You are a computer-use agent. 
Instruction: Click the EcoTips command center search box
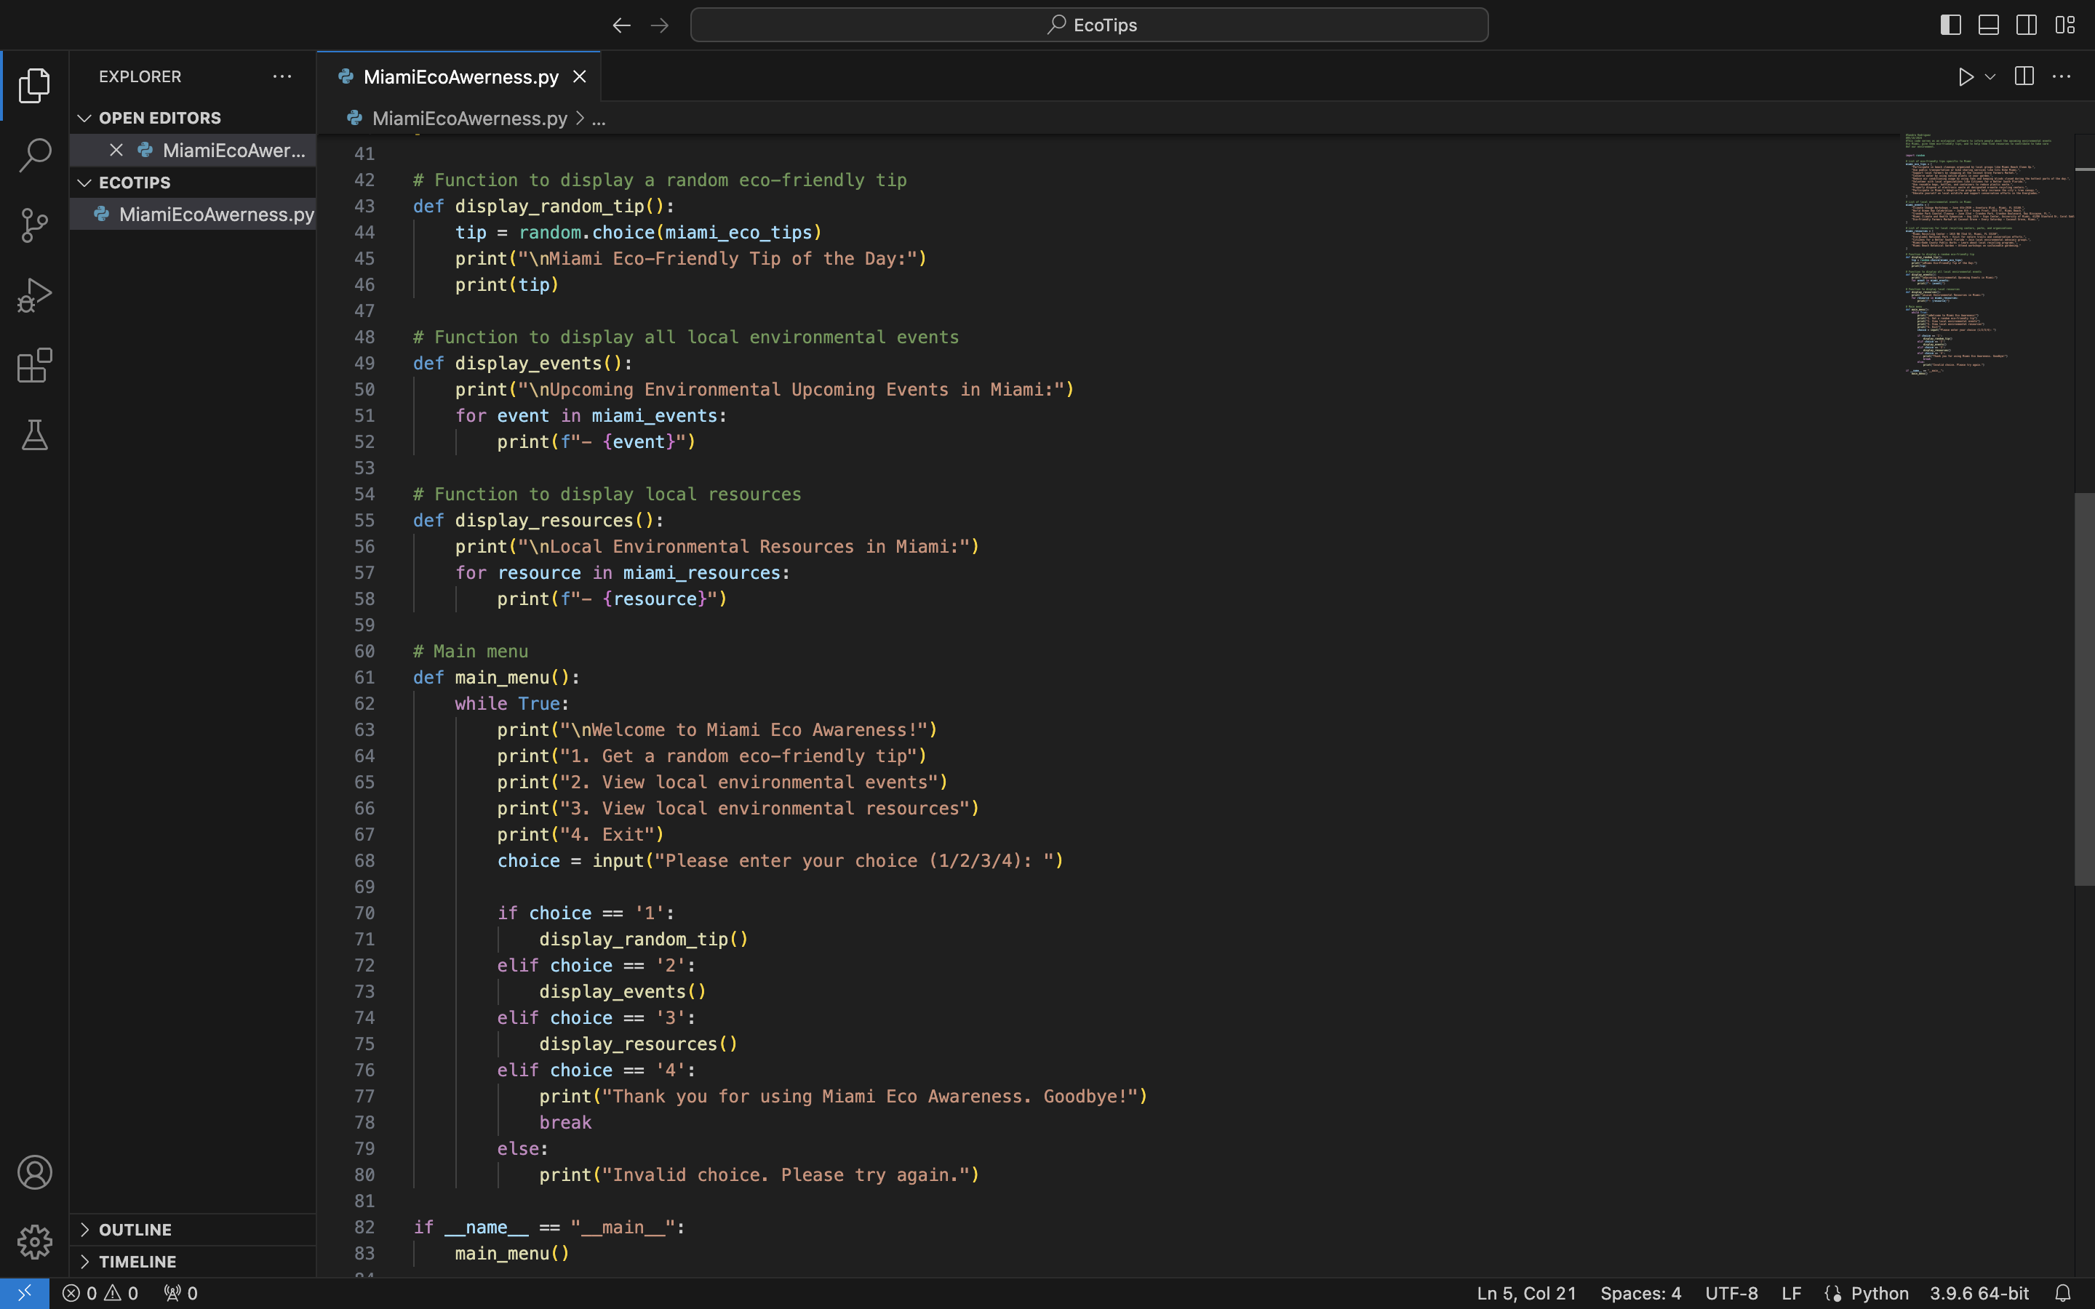1089,25
